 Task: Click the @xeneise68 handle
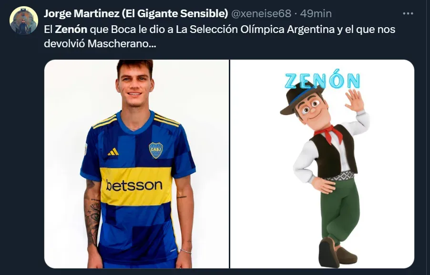point(261,13)
